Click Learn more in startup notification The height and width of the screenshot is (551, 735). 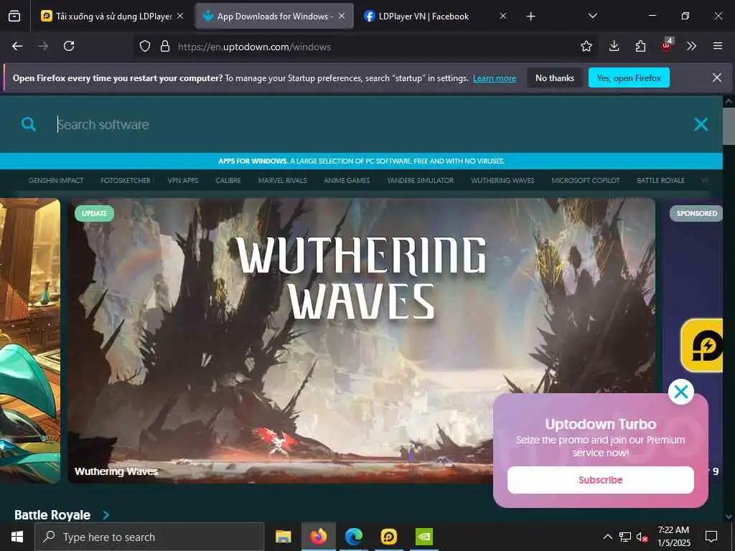click(x=495, y=78)
